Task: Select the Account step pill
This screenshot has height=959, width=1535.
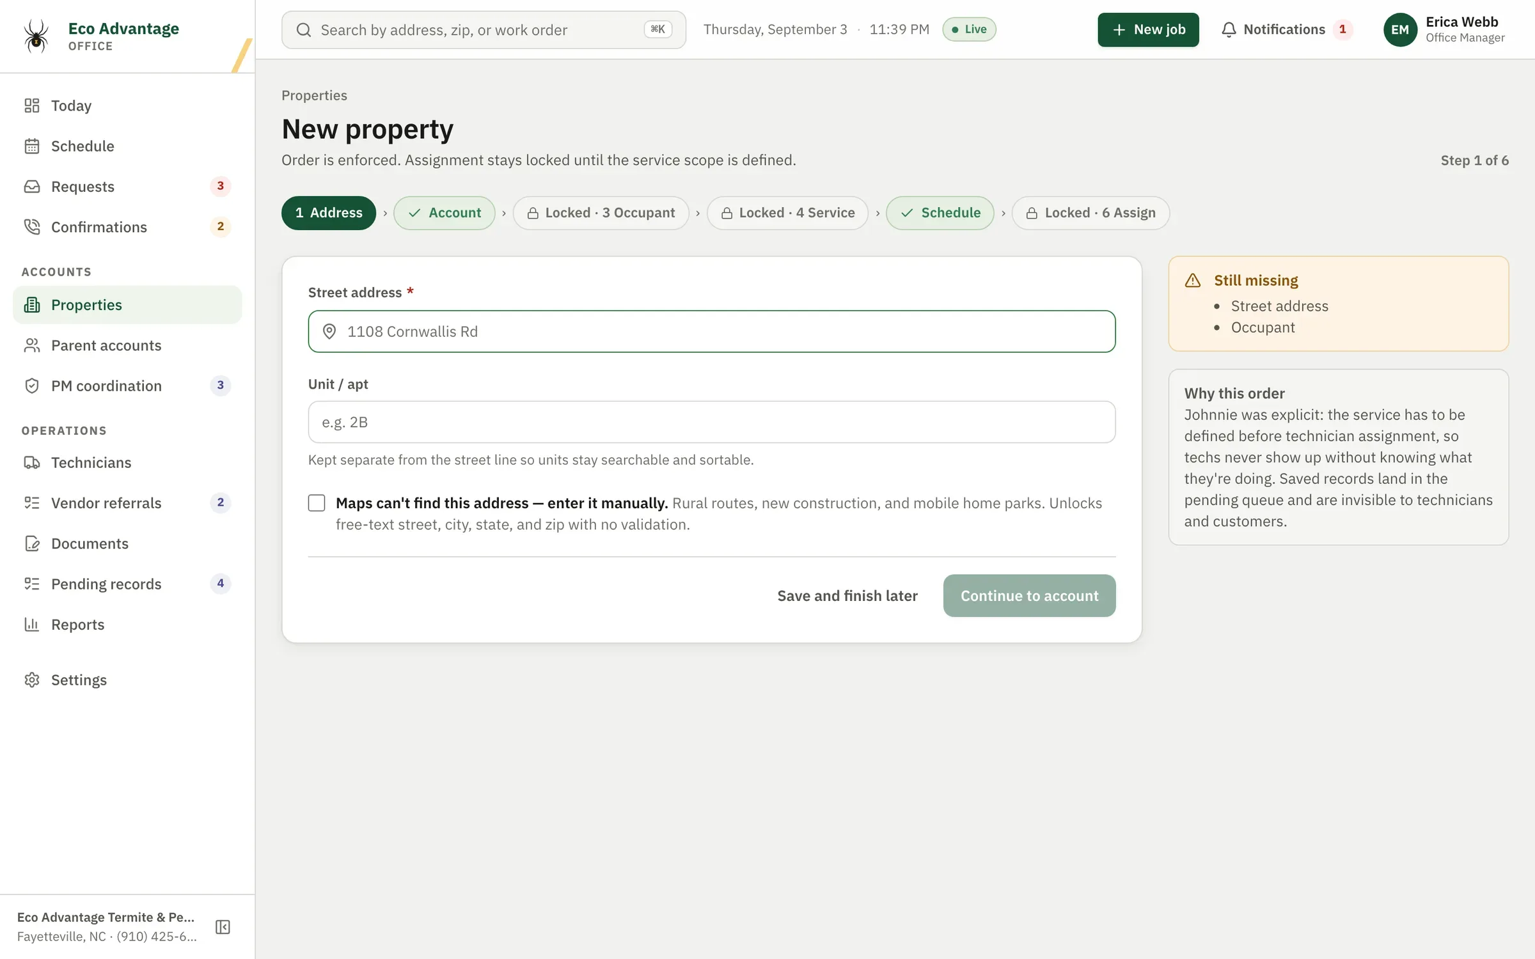Action: [x=444, y=213]
